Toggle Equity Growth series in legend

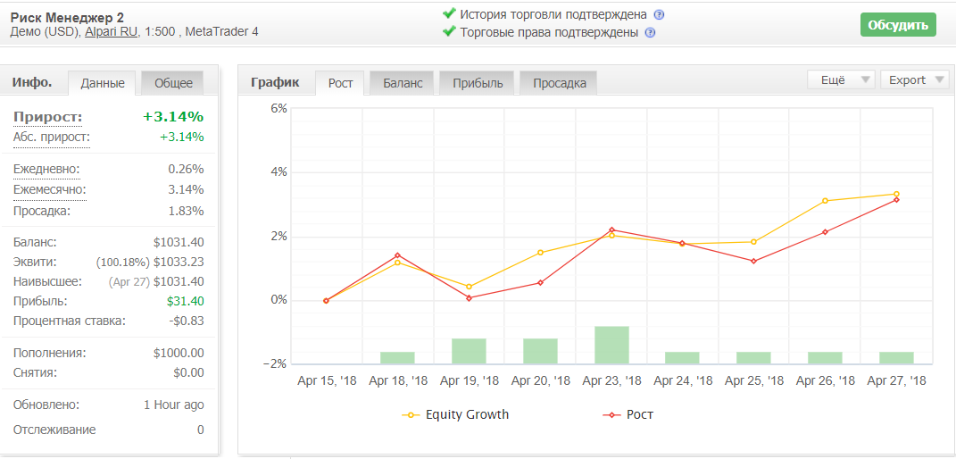pos(455,415)
